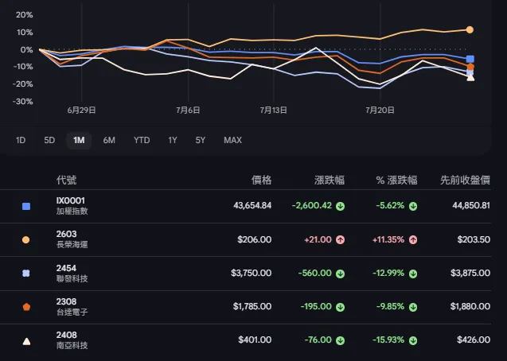
Task: Choose the 1Y time range
Action: [x=173, y=140]
